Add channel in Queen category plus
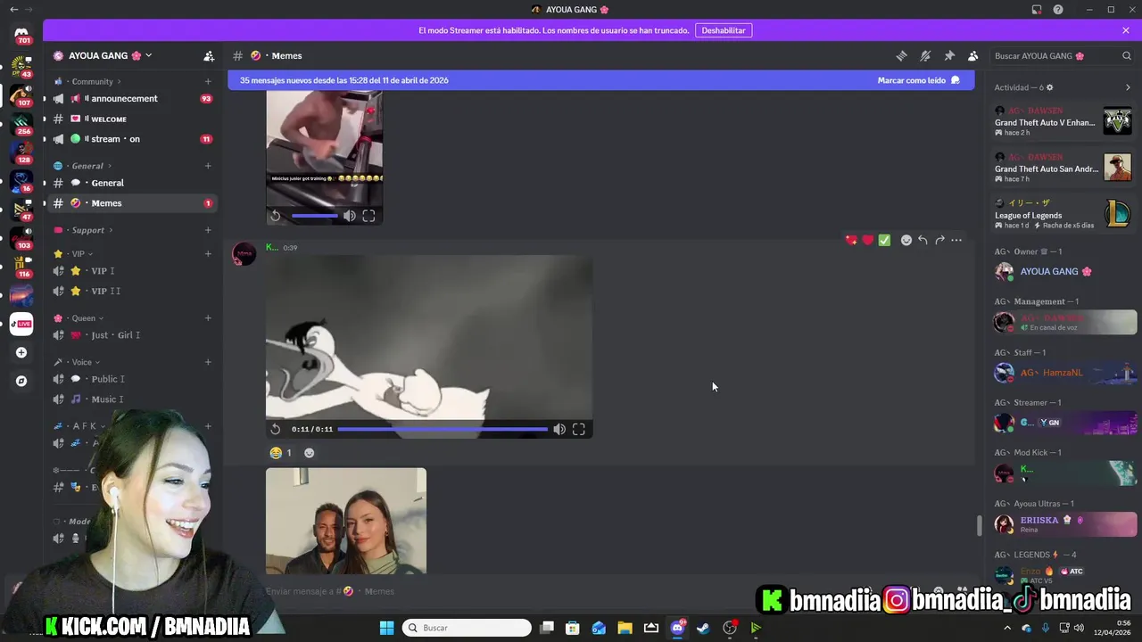Screen dimensions: 1142x642 (x=208, y=318)
